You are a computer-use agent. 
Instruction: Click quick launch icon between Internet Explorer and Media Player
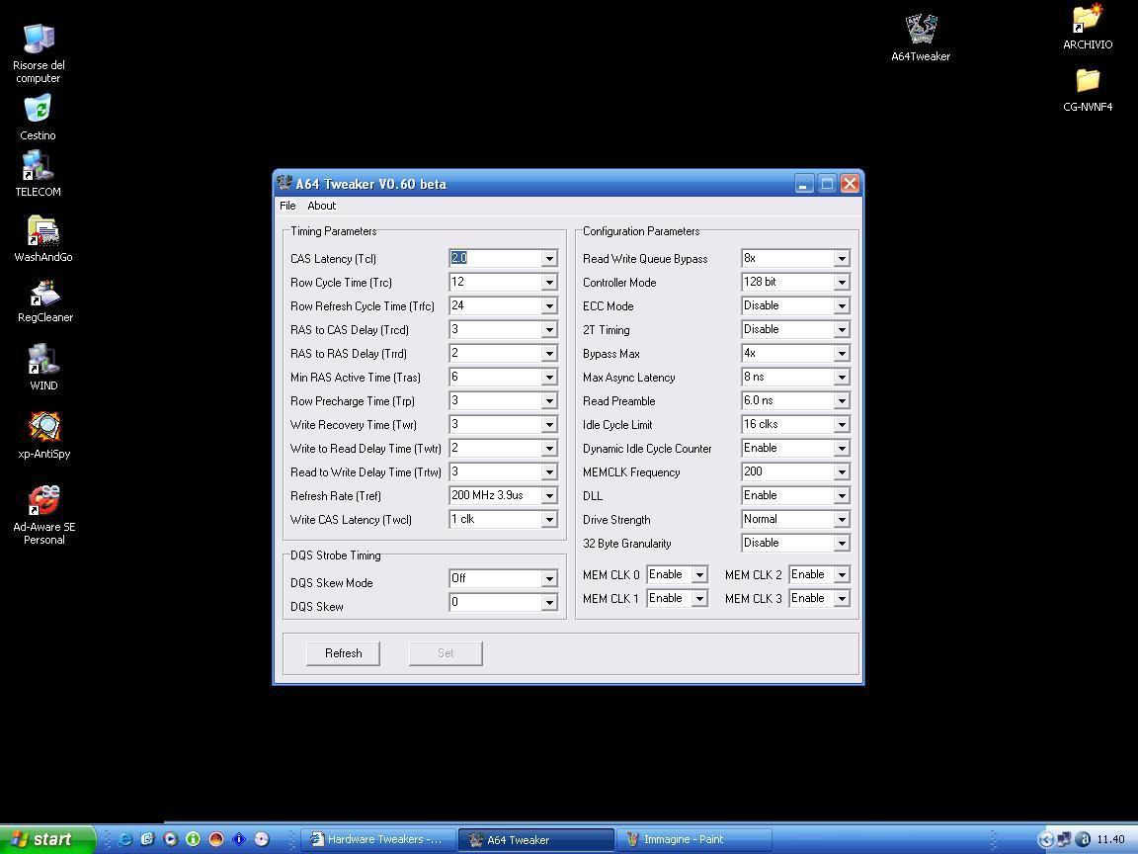click(x=148, y=839)
